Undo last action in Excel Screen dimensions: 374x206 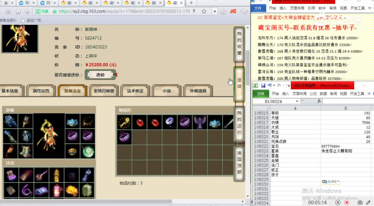tap(270, 86)
